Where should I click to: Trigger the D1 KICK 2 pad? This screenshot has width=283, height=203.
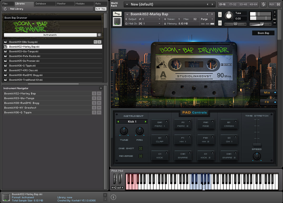pos(206,156)
